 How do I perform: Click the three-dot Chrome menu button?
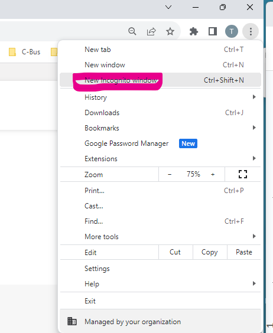[251, 31]
